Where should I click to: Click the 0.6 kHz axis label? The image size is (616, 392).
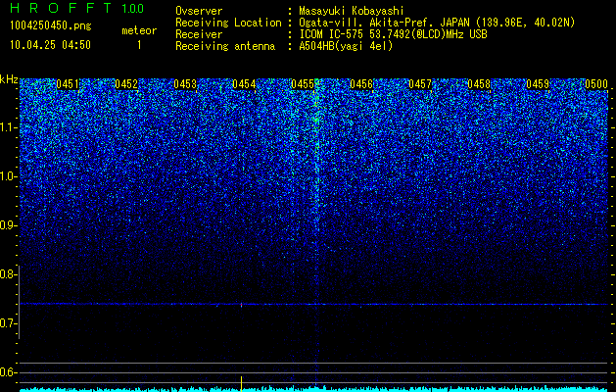coord(7,372)
